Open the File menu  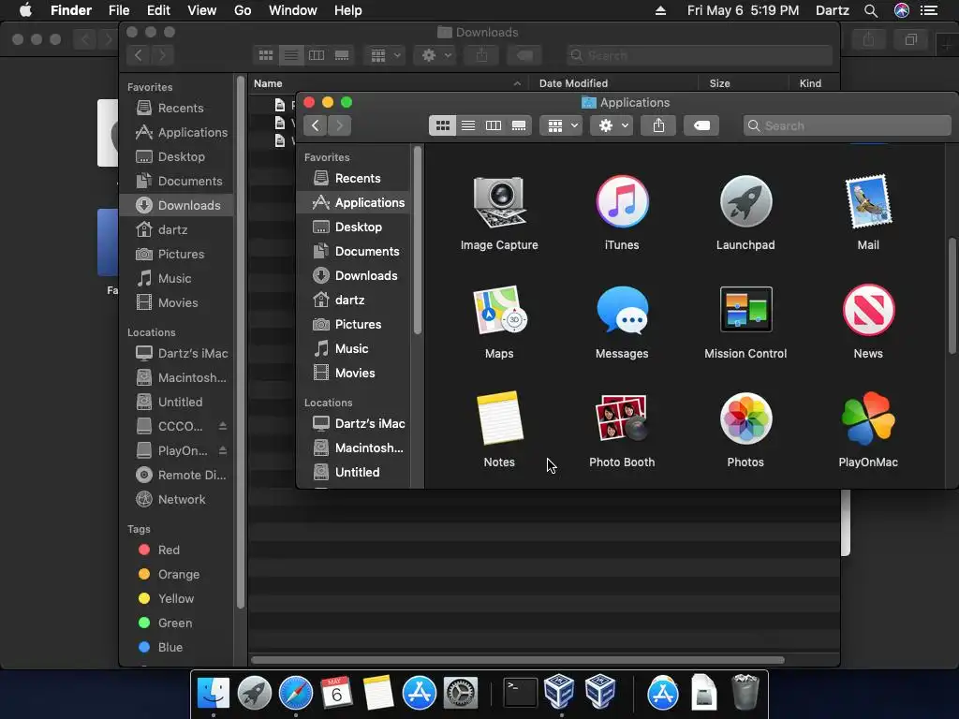pyautogui.click(x=119, y=10)
